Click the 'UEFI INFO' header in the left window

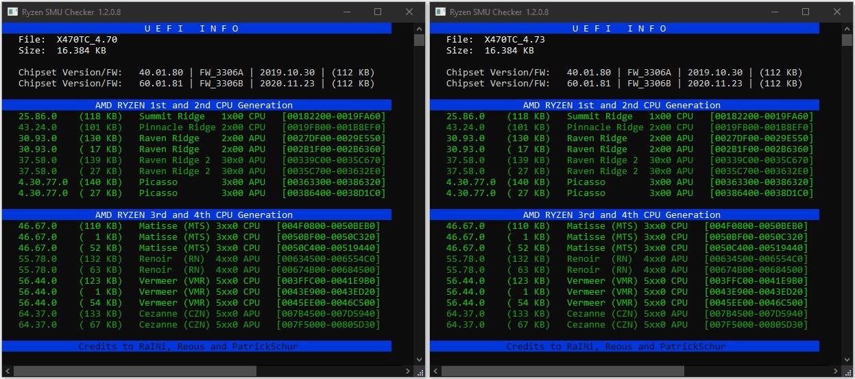[197, 28]
